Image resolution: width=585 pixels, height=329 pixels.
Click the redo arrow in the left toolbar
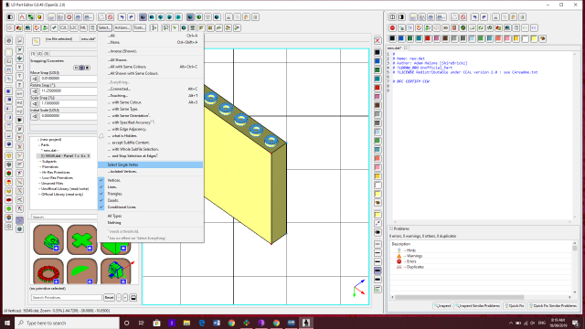pyautogui.click(x=131, y=17)
